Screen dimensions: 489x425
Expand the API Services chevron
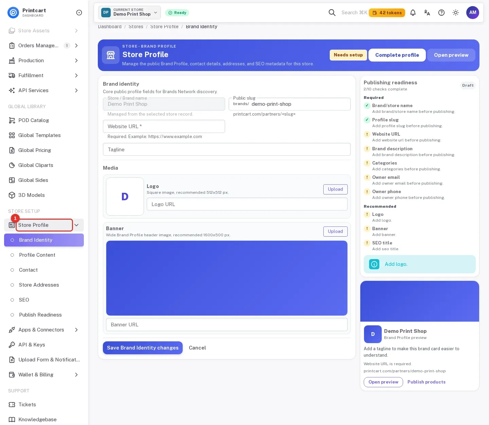76,90
